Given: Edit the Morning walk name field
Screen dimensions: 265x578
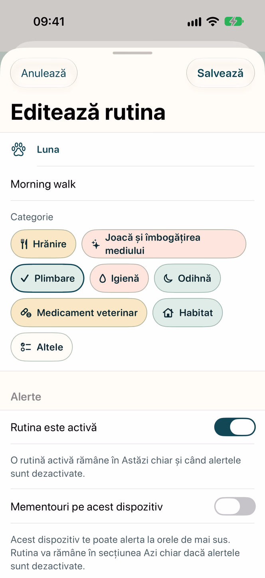Looking at the screenshot, I should pos(132,184).
